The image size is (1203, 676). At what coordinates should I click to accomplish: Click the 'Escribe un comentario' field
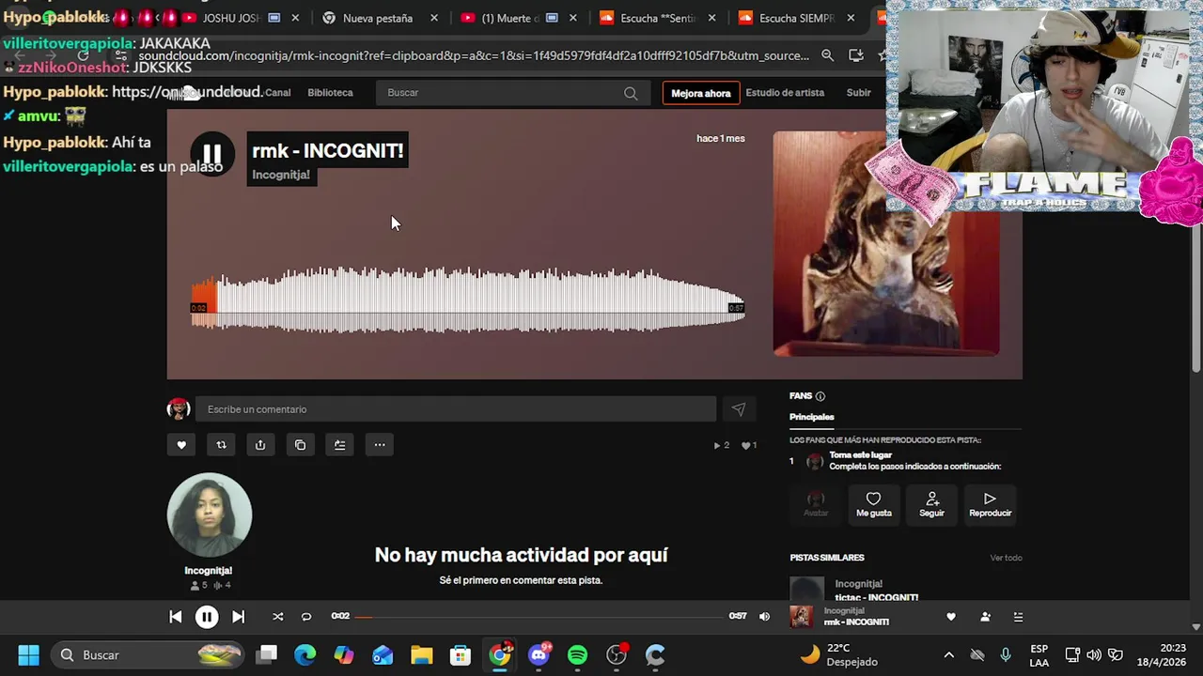point(456,409)
